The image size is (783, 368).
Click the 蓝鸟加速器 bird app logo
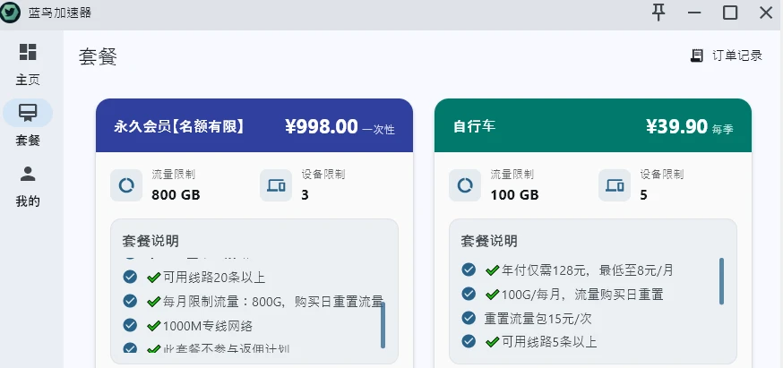point(11,13)
